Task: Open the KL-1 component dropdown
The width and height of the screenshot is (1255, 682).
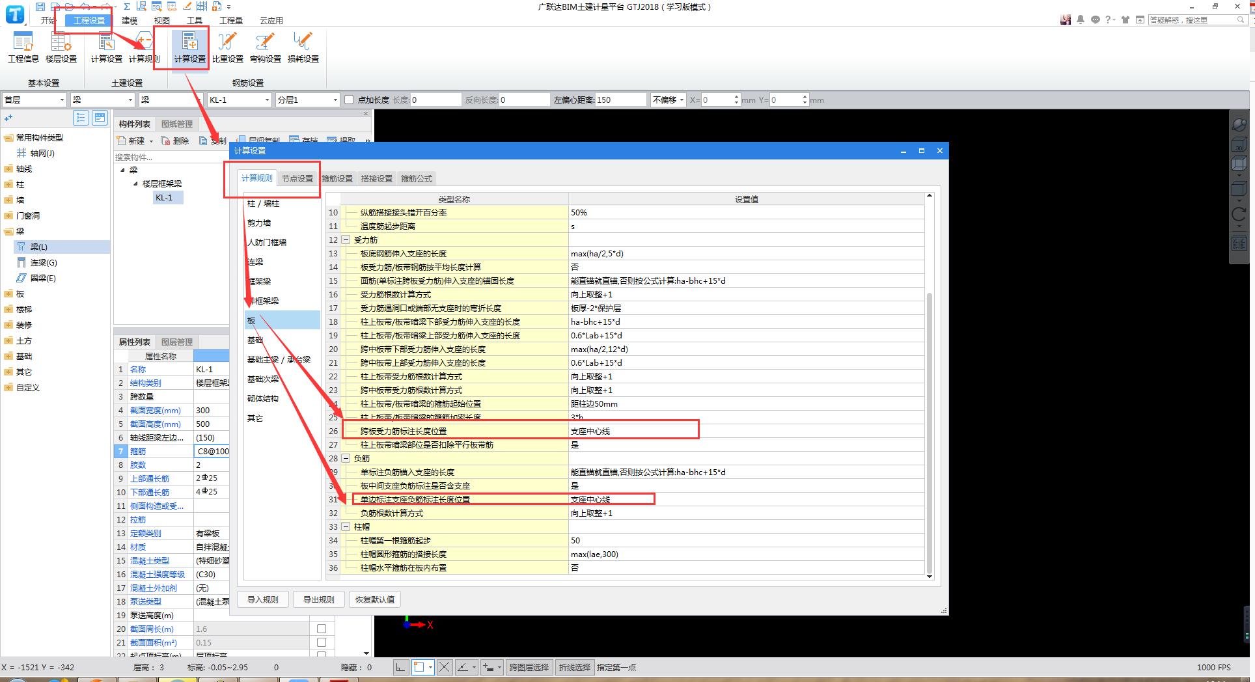Action: [239, 100]
